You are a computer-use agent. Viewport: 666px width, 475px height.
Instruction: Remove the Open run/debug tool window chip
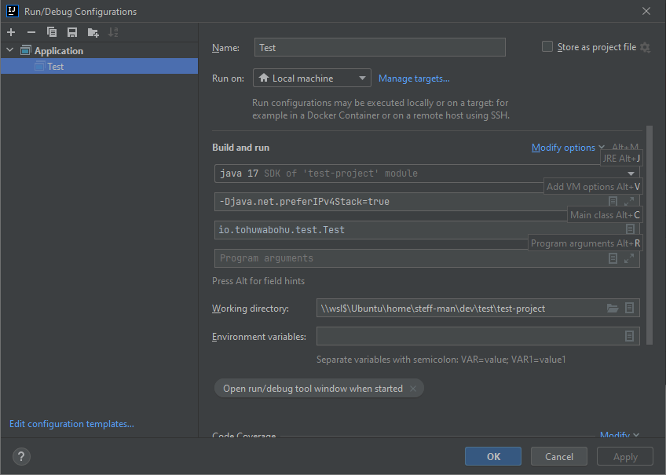(413, 389)
